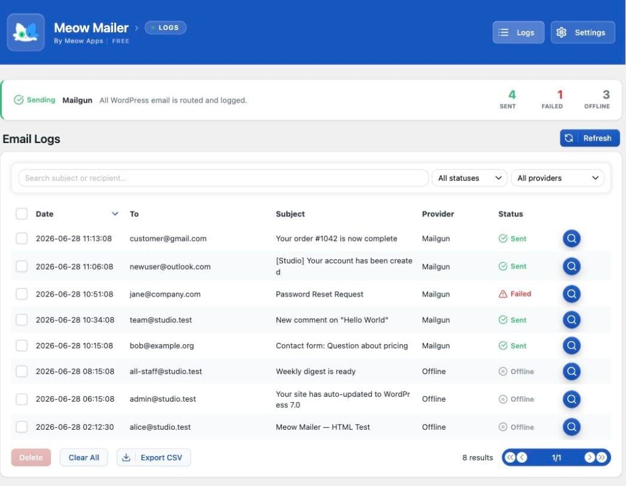Clear All email logs
Image resolution: width=626 pixels, height=486 pixels.
pos(84,457)
